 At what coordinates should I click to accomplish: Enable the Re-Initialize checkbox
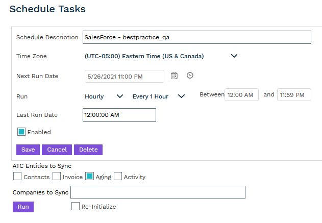tap(76, 206)
